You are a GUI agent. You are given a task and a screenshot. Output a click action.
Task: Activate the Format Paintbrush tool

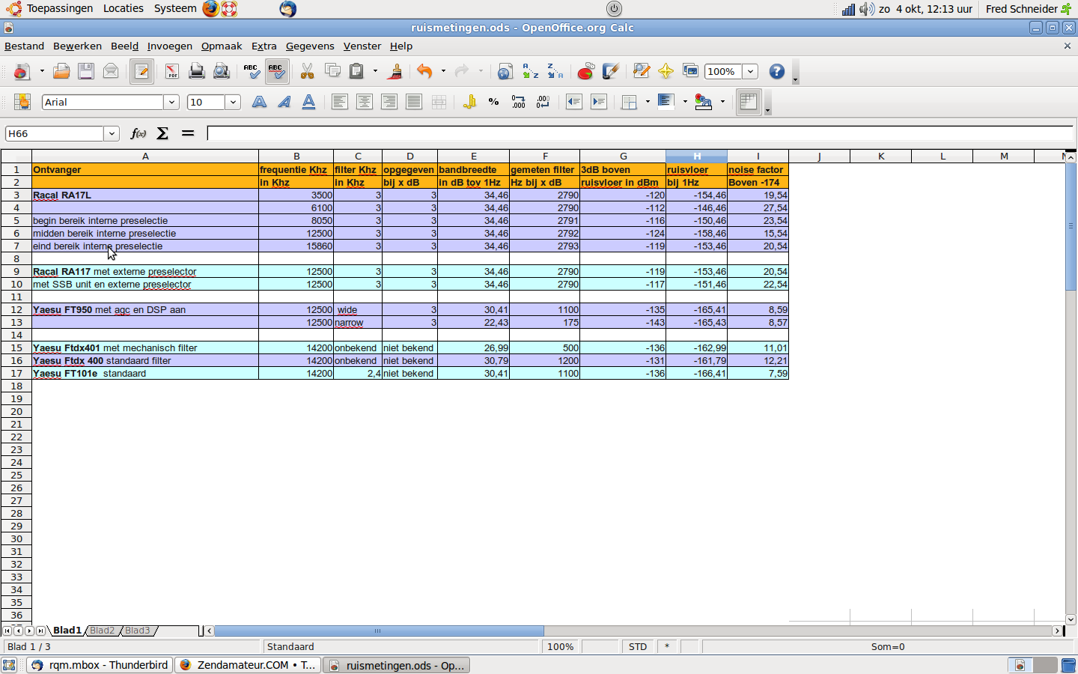395,71
